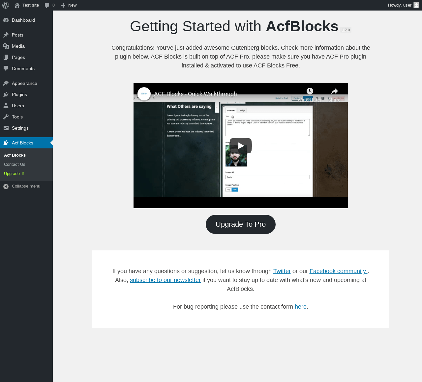Open the Contact Us submenu item
Screen dimensions: 422x382
15,164
